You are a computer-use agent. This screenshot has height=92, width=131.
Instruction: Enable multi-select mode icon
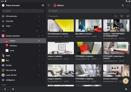click(x=128, y=16)
